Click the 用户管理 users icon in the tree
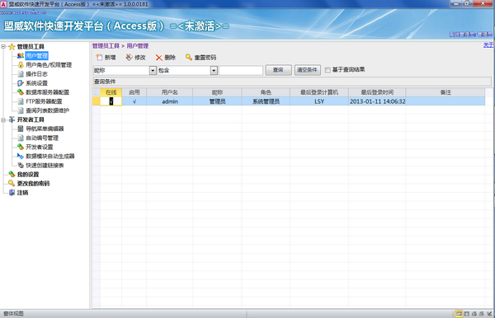The image size is (495, 318). [x=20, y=56]
